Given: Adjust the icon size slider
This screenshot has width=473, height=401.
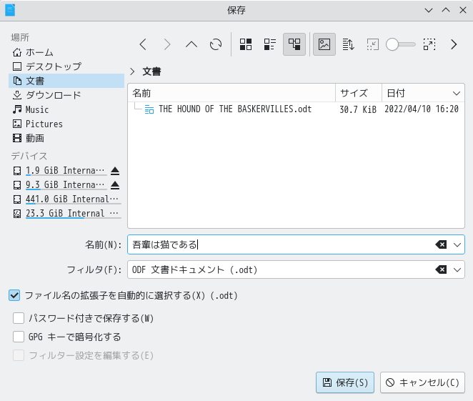Looking at the screenshot, I should point(401,44).
